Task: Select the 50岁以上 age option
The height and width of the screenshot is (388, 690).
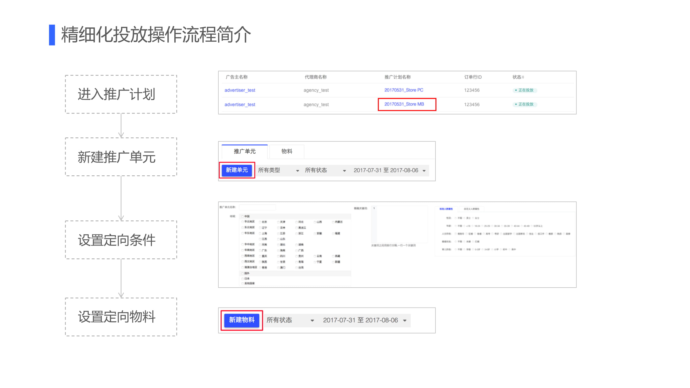Action: pos(532,226)
